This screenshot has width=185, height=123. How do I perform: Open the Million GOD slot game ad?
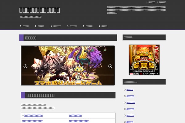pos(144,60)
